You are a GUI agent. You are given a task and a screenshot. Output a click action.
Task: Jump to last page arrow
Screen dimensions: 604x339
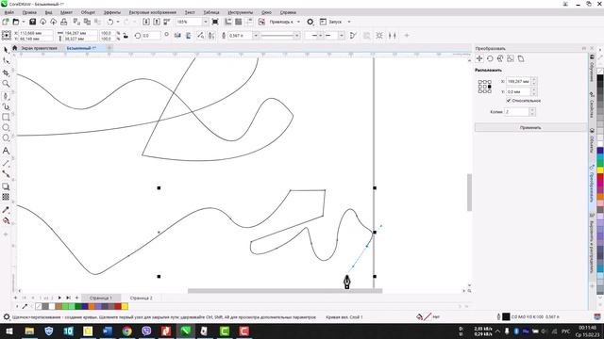click(x=68, y=298)
